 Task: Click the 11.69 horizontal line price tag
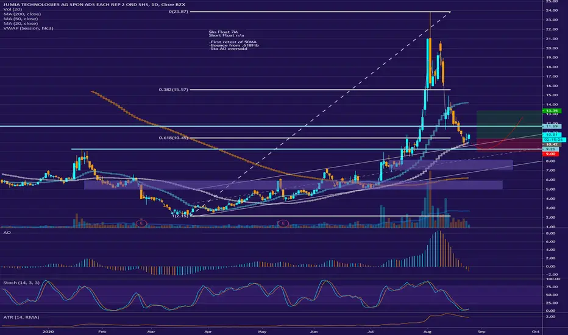[552, 127]
